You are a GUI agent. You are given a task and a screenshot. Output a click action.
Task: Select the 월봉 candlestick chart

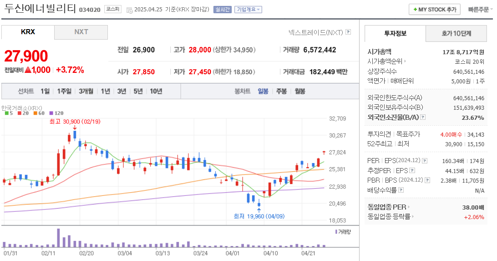[300, 92]
